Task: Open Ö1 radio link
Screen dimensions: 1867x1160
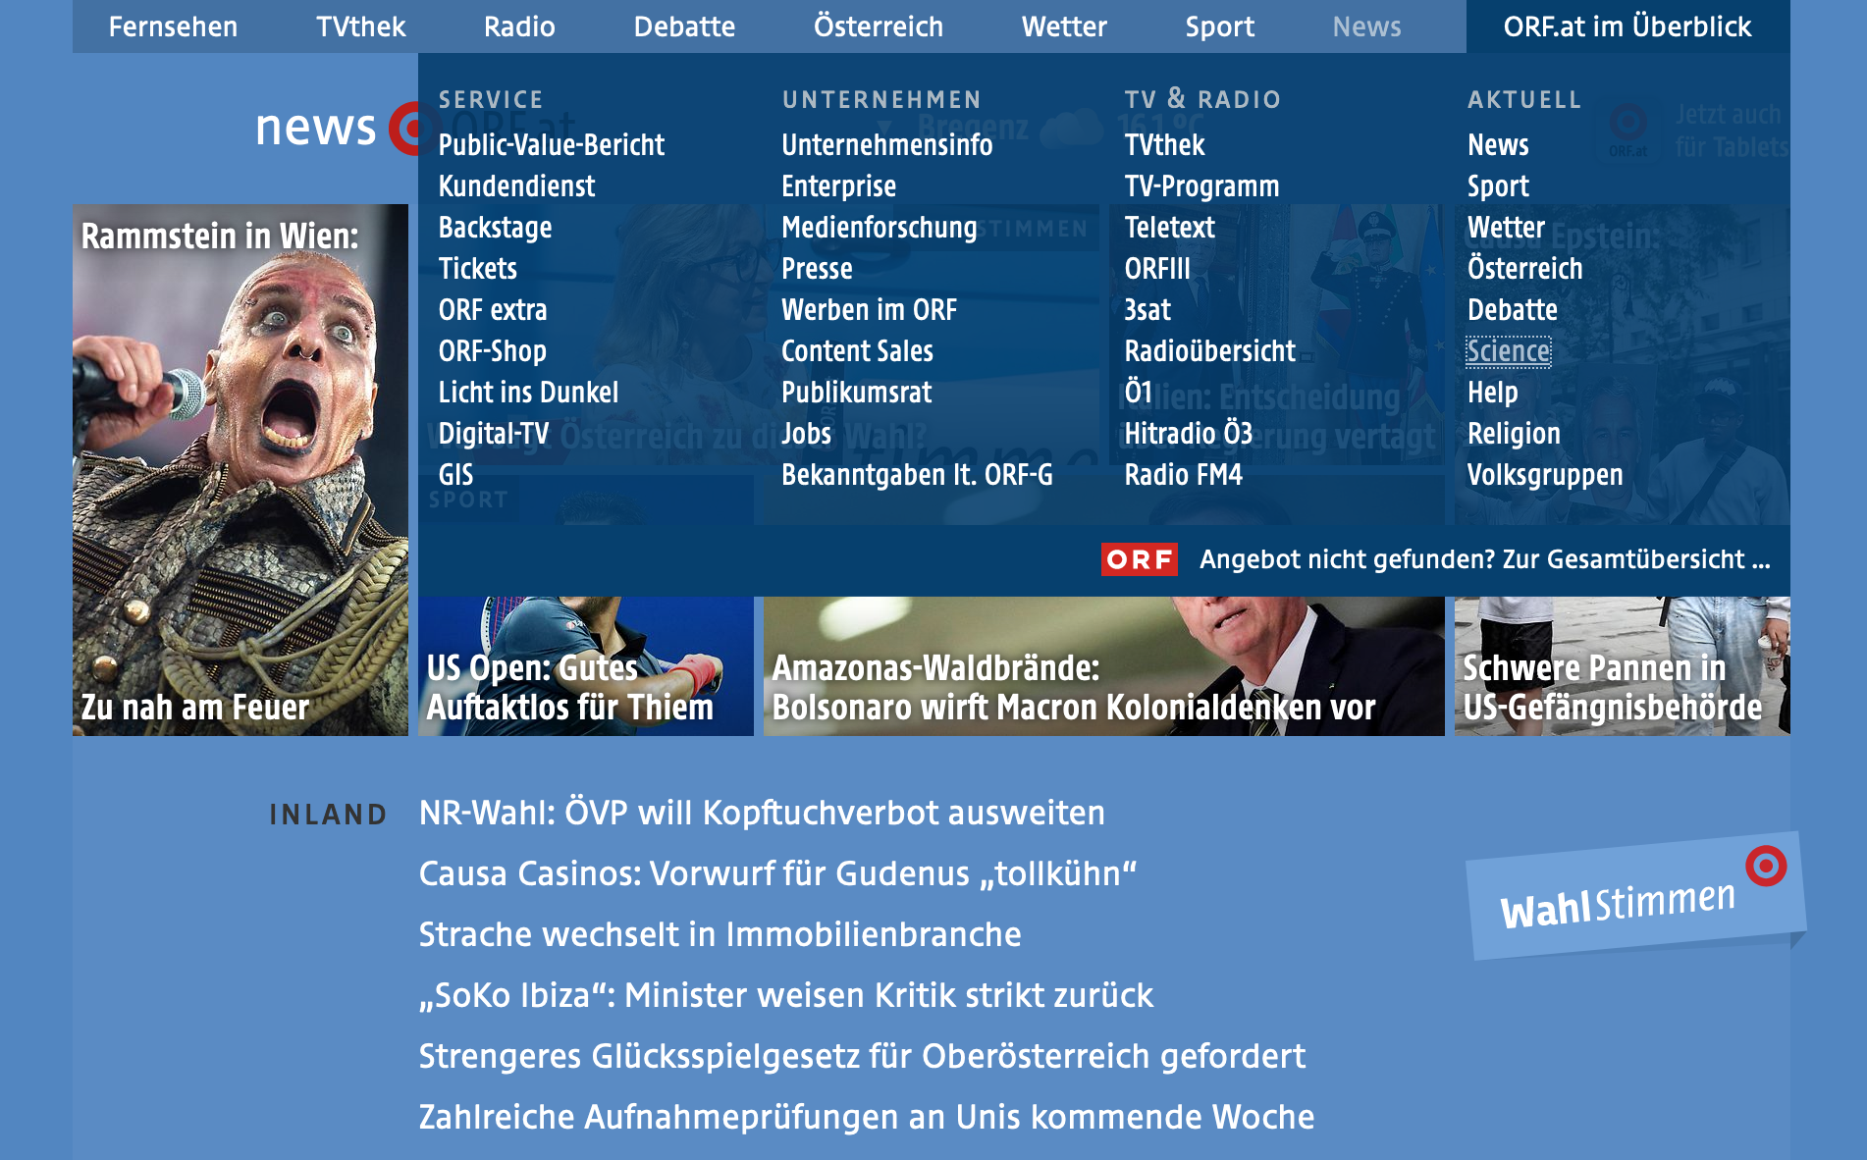Action: tap(1138, 393)
